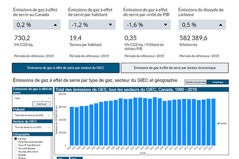Uncheck the Canada geography checkbox
Image resolution: width=239 pixels, height=159 pixels.
pyautogui.click(x=15, y=139)
